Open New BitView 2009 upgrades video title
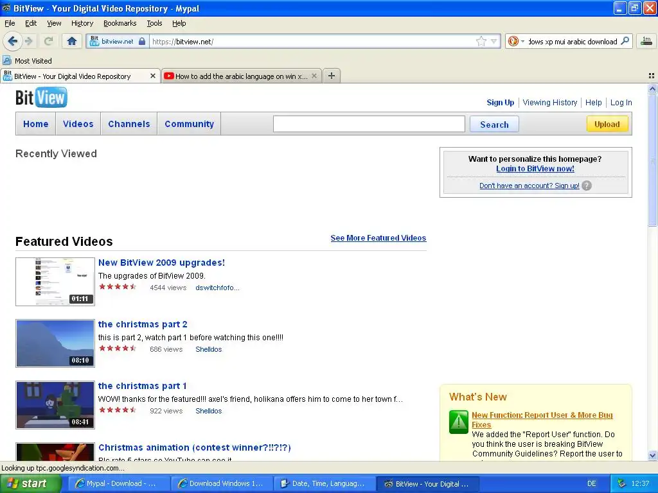 161,263
